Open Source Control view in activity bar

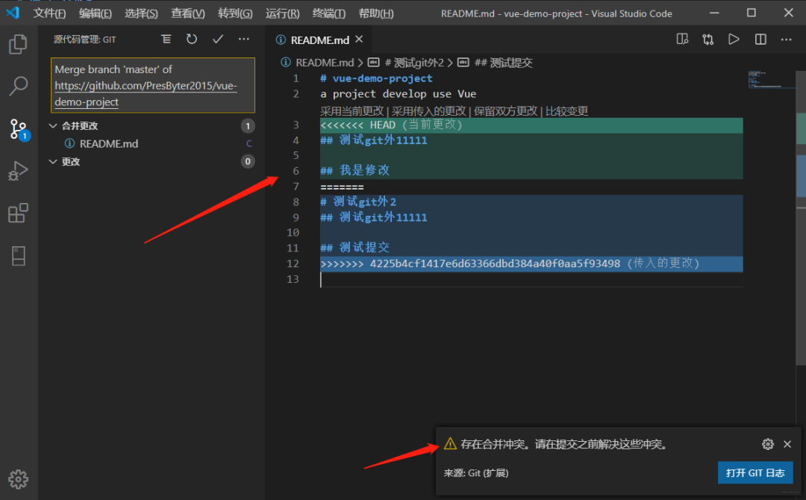(19, 129)
